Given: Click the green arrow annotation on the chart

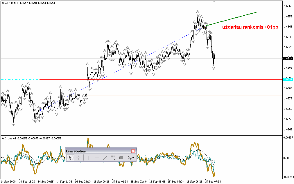Looking at the screenshot, I should (x=232, y=19).
